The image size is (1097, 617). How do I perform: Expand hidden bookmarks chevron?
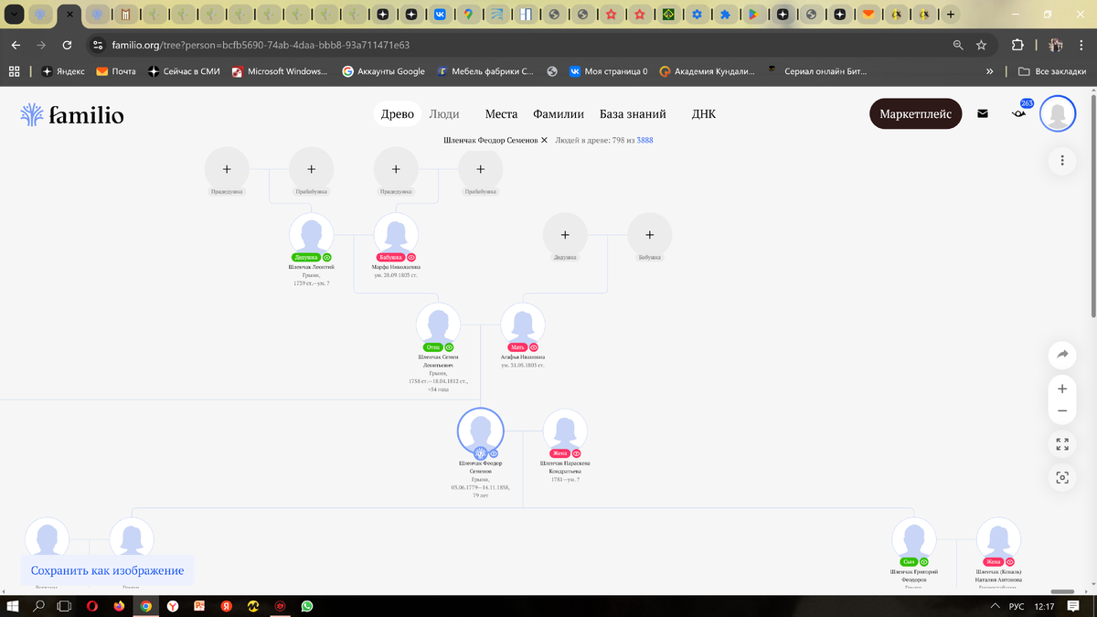point(990,71)
